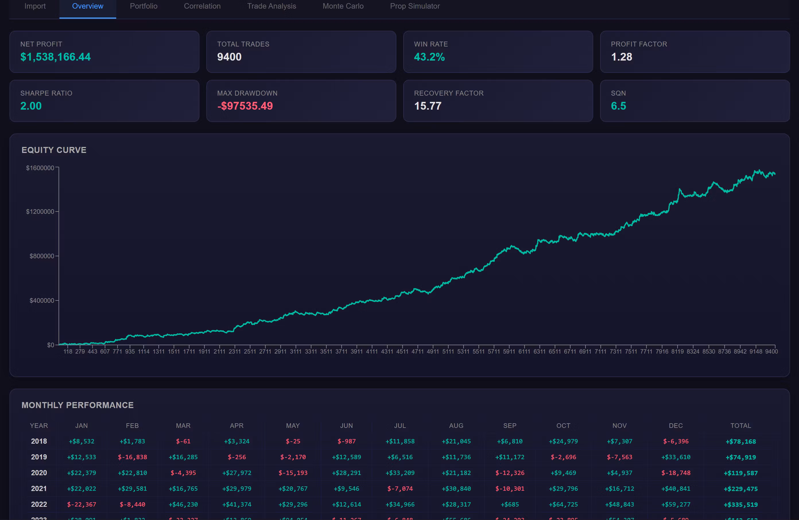799x520 pixels.
Task: Click the 2022 October cell +$64,725
Action: click(563, 504)
